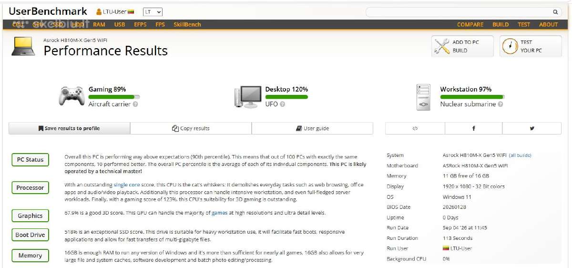This screenshot has height=268, width=572.
Task: Click the orange user profile icon
Action: click(99, 12)
